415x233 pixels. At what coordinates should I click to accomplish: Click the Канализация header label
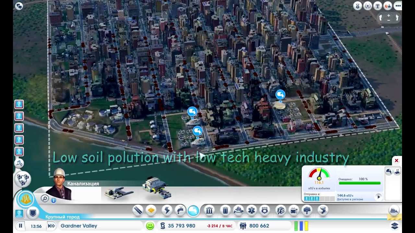(x=83, y=183)
